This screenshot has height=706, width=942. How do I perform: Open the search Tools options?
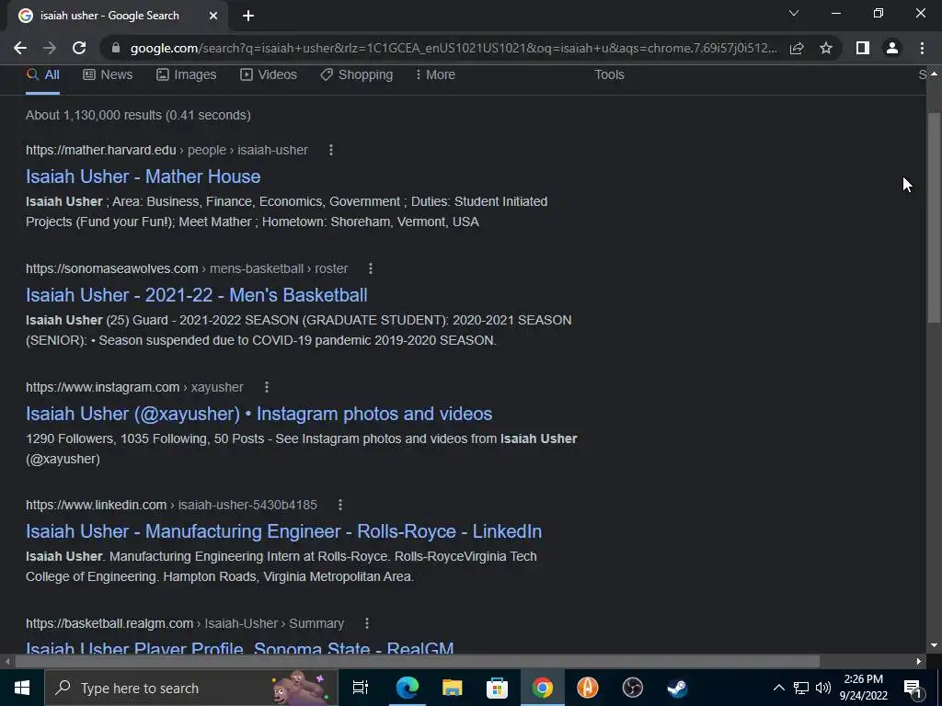pos(609,75)
